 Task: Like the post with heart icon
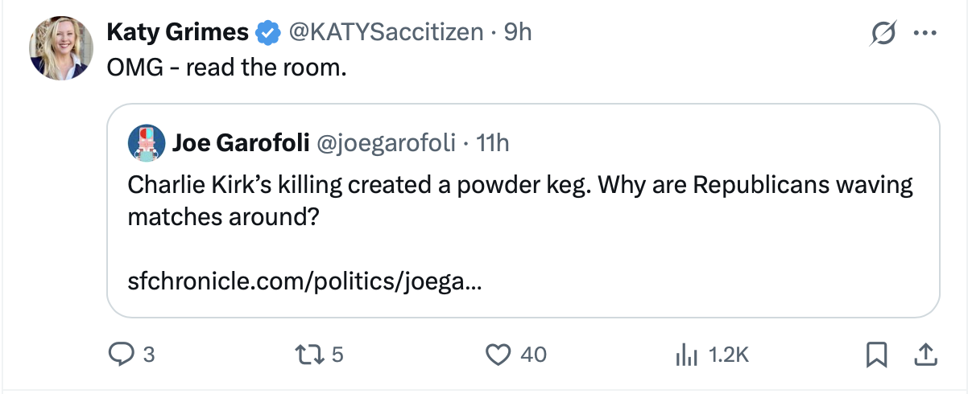click(x=500, y=354)
